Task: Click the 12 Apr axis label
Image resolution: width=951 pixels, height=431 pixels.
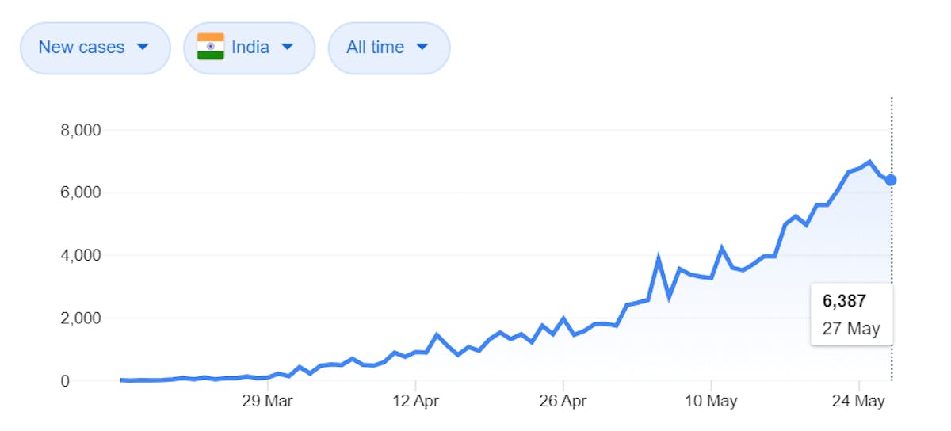Action: [415, 402]
